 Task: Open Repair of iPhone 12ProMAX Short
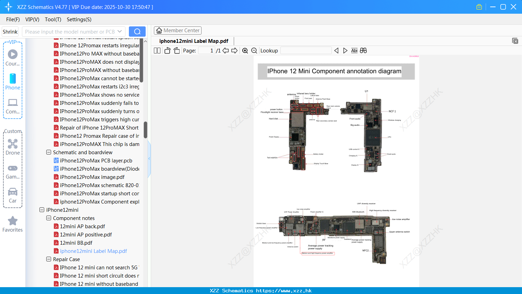(x=96, y=128)
